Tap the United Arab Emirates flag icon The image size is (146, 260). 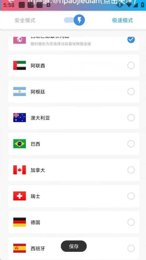pos(20,66)
